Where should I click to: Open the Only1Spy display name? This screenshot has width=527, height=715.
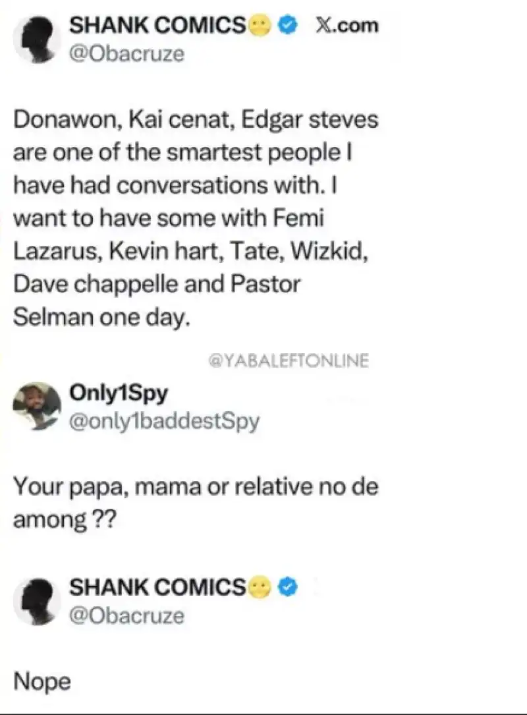tap(119, 393)
